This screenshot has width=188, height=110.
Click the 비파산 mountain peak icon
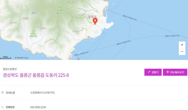click(x=33, y=32)
